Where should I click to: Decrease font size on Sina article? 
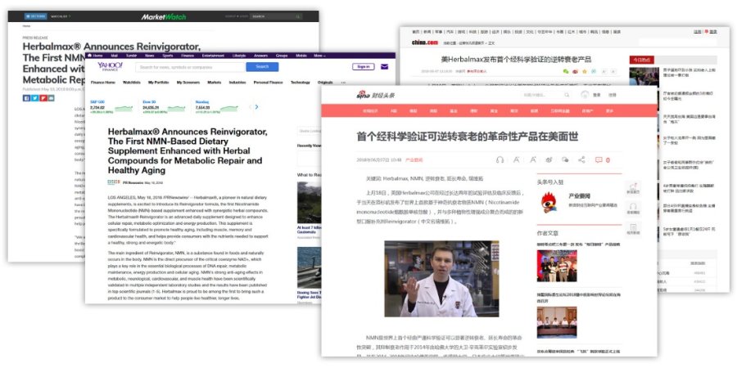pos(516,159)
